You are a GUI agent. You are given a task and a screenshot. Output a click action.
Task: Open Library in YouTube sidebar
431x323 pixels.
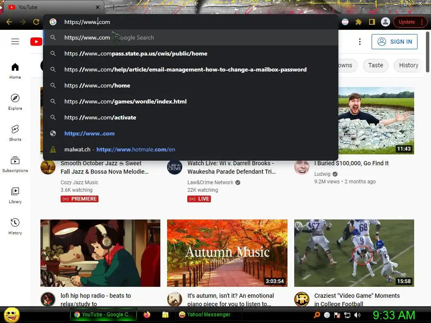click(15, 195)
